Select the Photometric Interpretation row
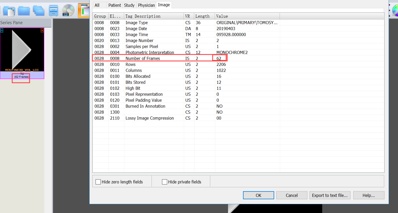Viewport: 398px width, 213px height. coord(238,52)
